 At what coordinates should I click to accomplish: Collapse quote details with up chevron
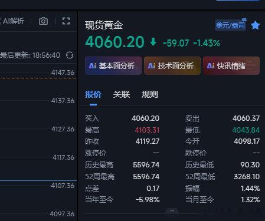(x=172, y=210)
